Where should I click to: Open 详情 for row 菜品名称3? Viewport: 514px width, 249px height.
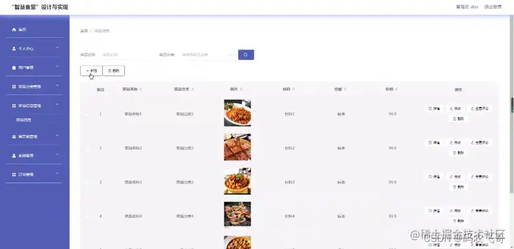[434, 176]
